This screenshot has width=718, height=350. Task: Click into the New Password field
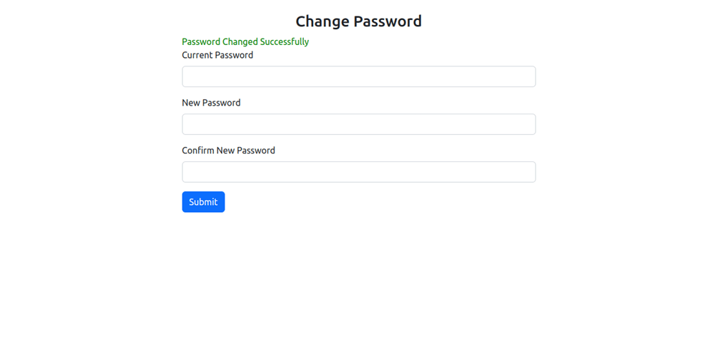tap(358, 124)
